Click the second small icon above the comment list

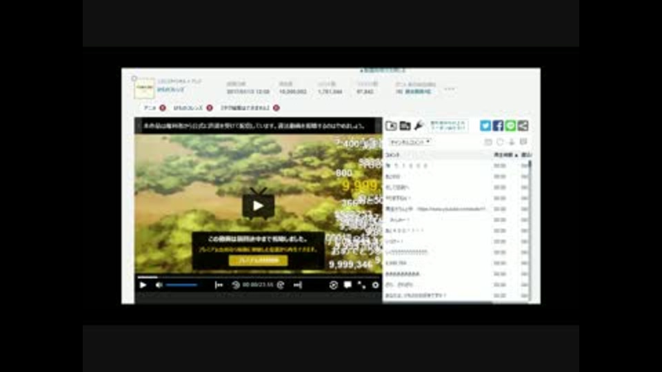click(501, 142)
